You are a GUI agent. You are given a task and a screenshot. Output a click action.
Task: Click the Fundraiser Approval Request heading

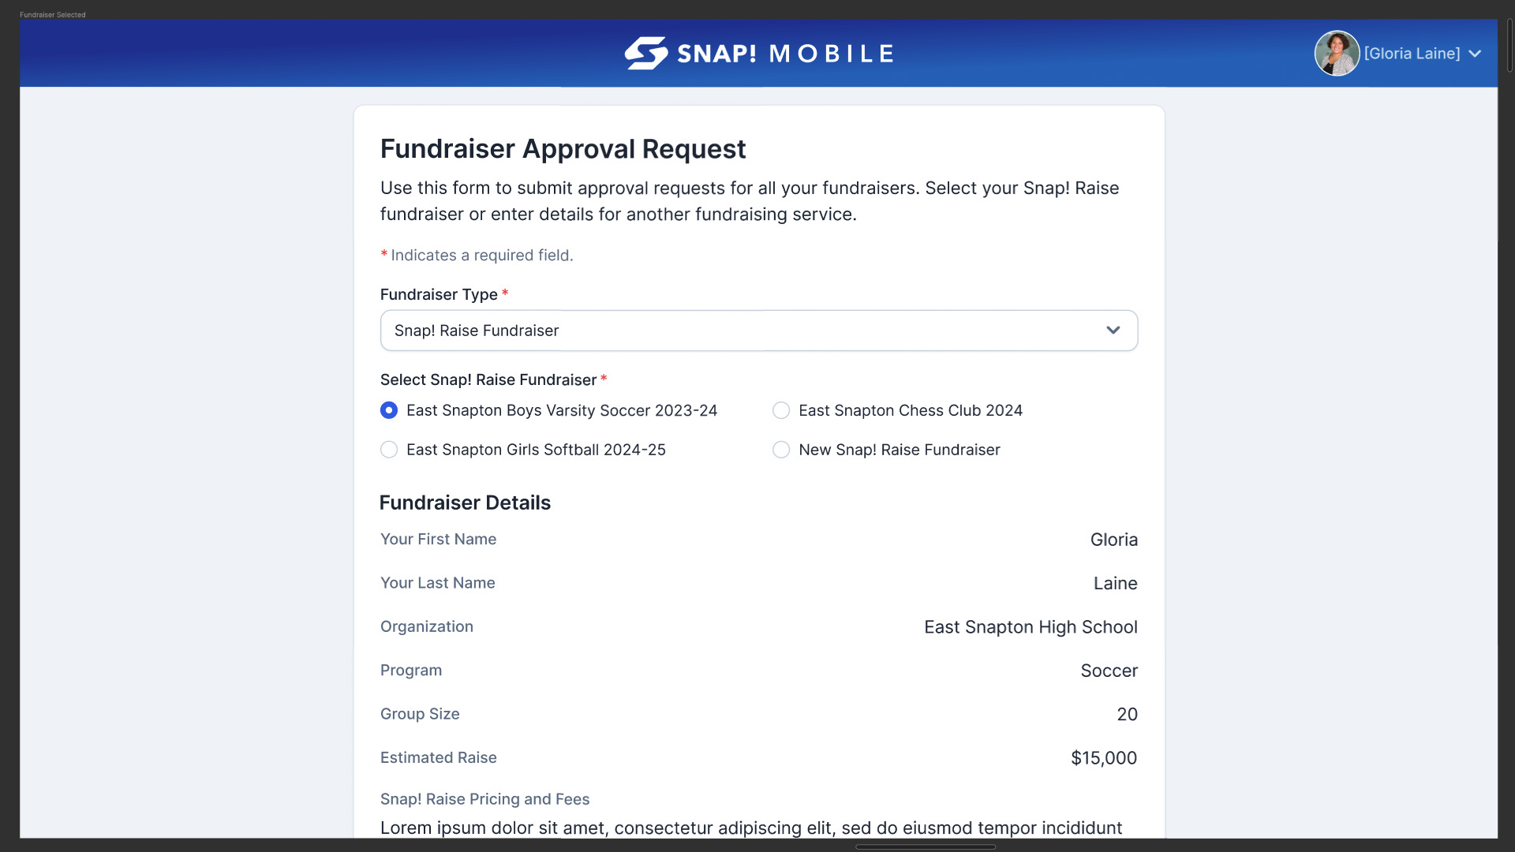(x=562, y=148)
